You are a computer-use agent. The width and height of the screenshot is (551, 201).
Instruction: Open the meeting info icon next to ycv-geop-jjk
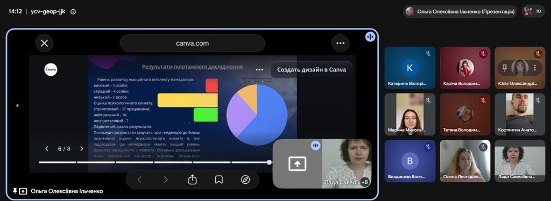[x=73, y=12]
